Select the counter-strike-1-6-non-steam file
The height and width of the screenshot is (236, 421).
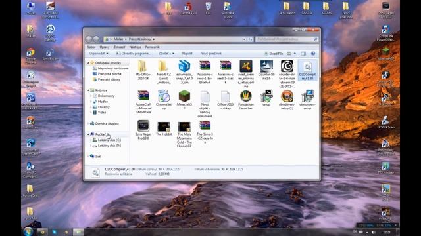287,73
